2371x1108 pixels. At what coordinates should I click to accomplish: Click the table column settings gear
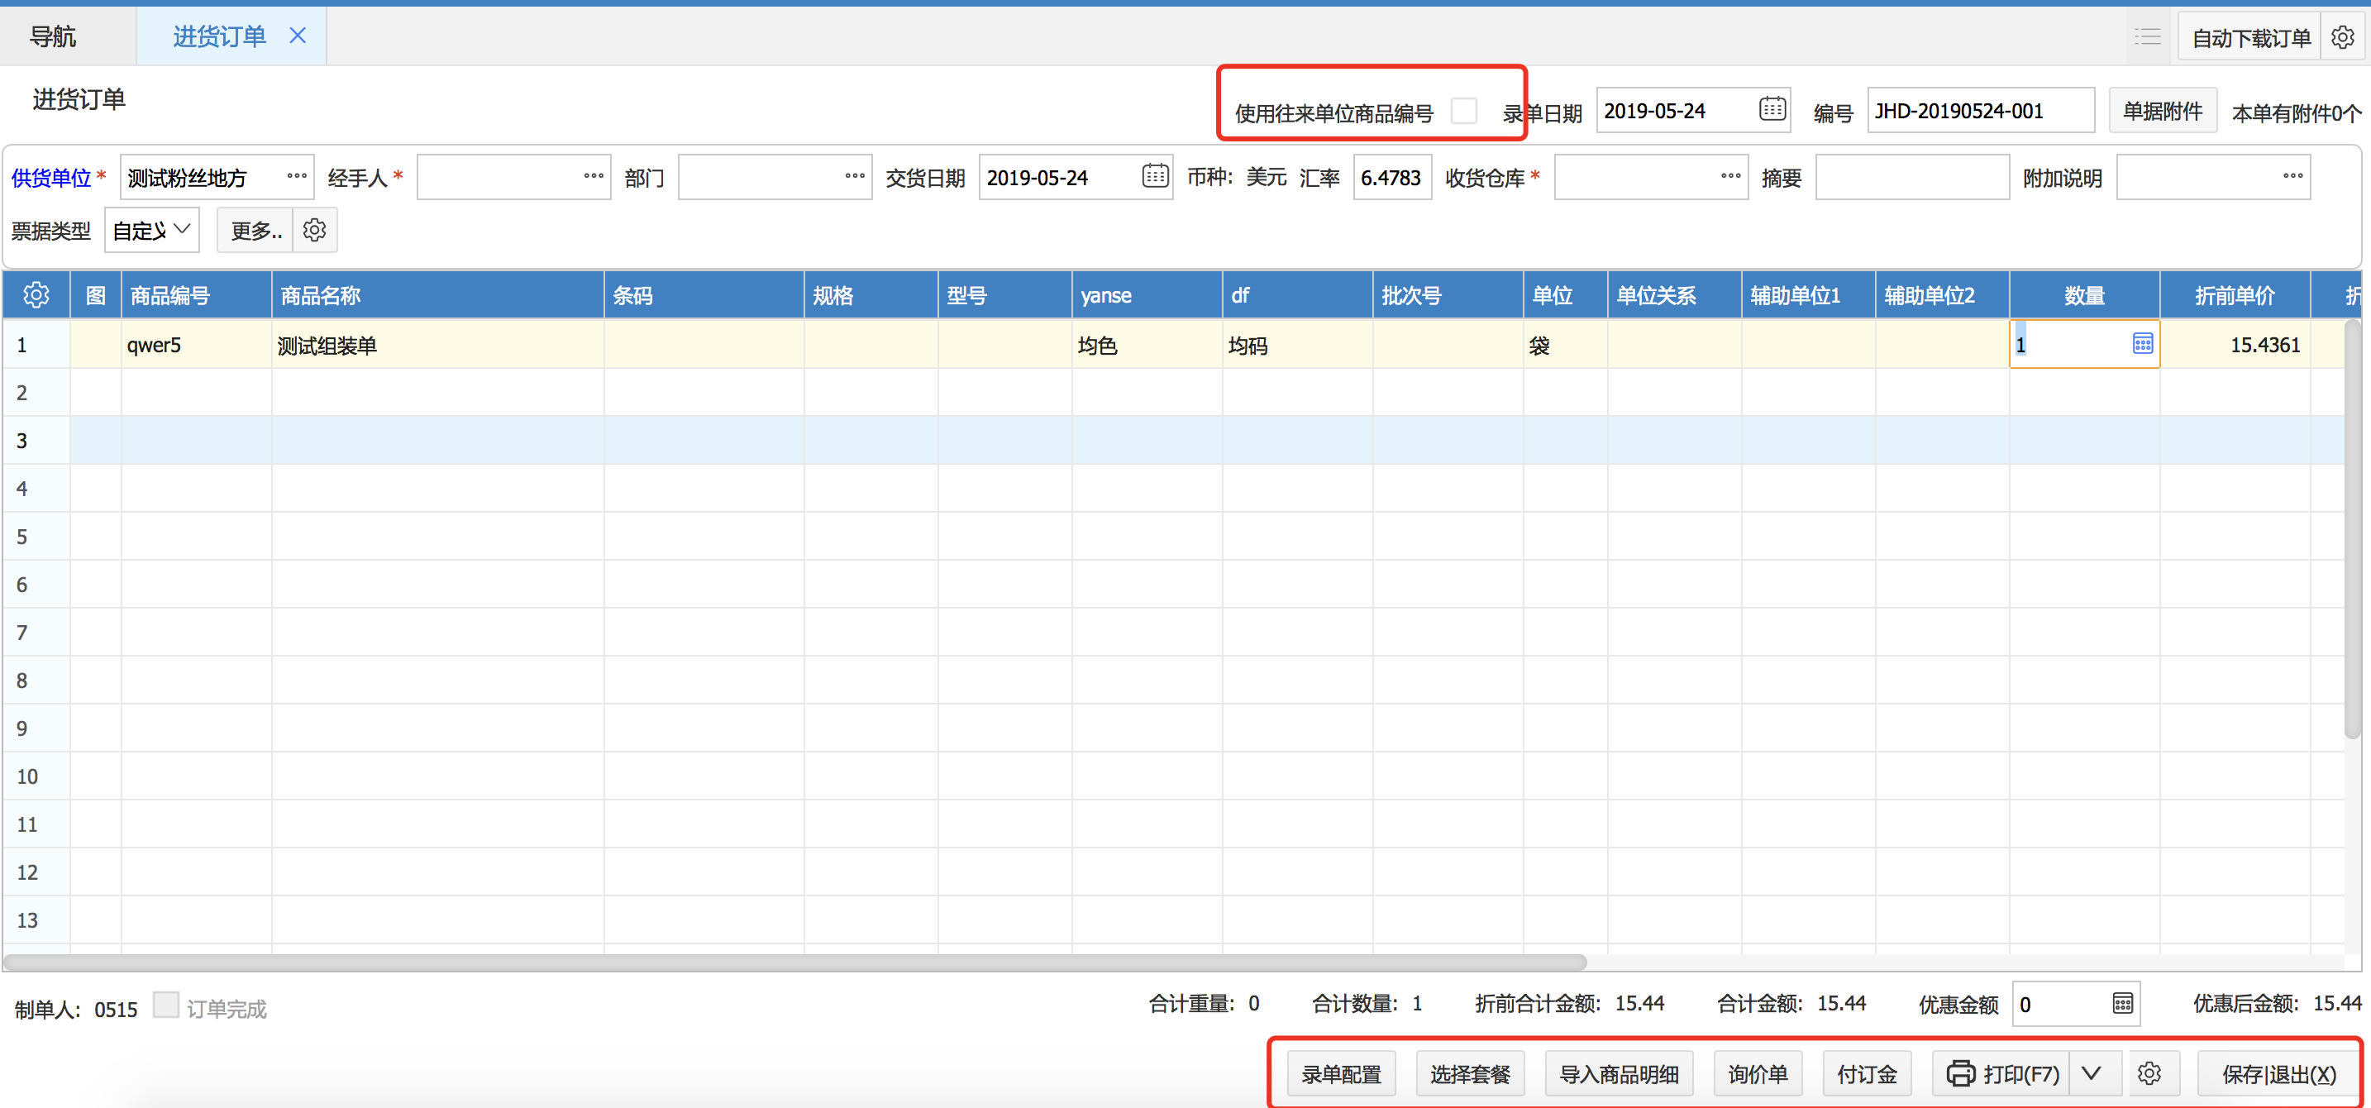point(36,294)
